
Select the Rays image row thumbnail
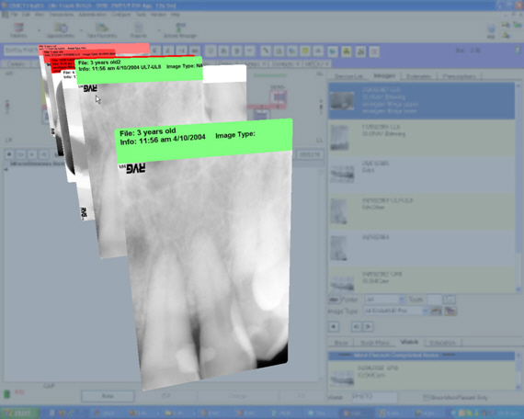(342, 174)
